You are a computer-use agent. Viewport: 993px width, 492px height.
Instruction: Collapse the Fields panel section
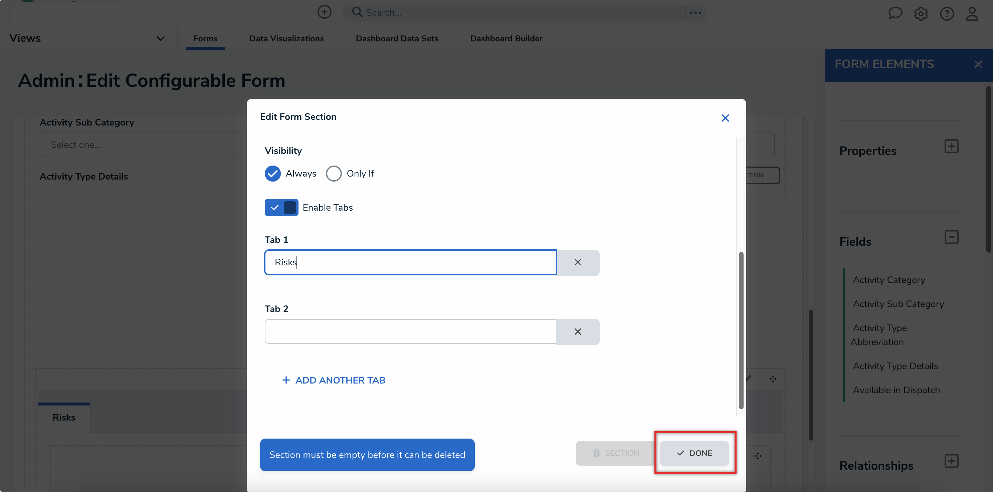tap(951, 237)
